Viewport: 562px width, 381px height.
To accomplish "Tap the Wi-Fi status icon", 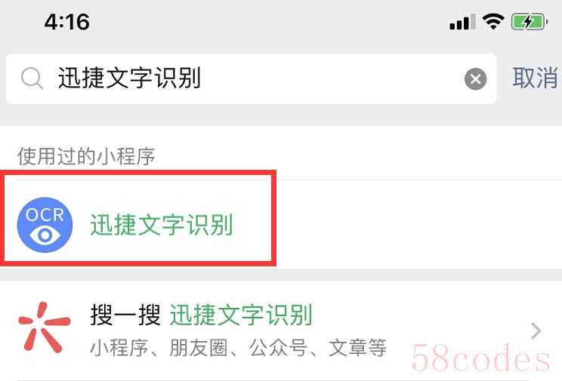I will point(493,22).
